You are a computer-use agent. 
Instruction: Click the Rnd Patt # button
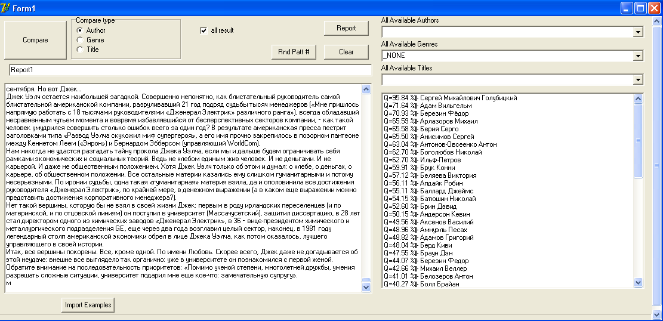point(294,52)
